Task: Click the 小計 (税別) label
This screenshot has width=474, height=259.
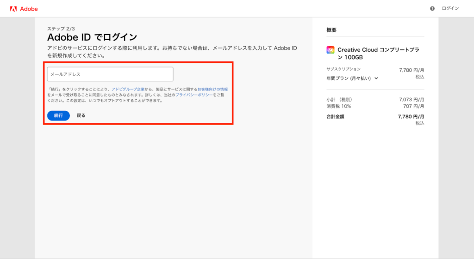Action: tap(339, 100)
